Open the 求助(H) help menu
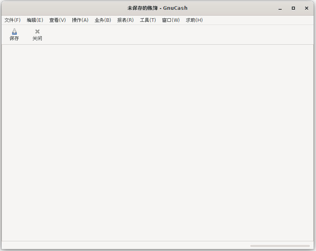 194,20
